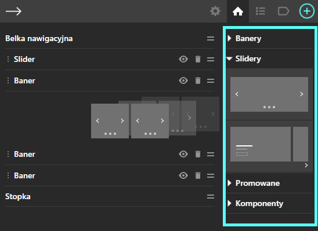Toggle eye icon on last Baner row
Viewport: 318px width, 231px height.
[183, 175]
